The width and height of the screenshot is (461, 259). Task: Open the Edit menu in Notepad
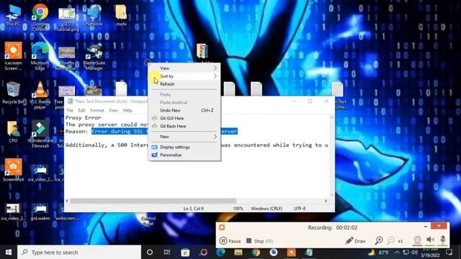click(81, 110)
